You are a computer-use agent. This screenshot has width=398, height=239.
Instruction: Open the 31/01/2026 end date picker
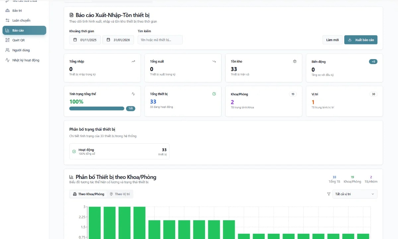[x=118, y=40]
